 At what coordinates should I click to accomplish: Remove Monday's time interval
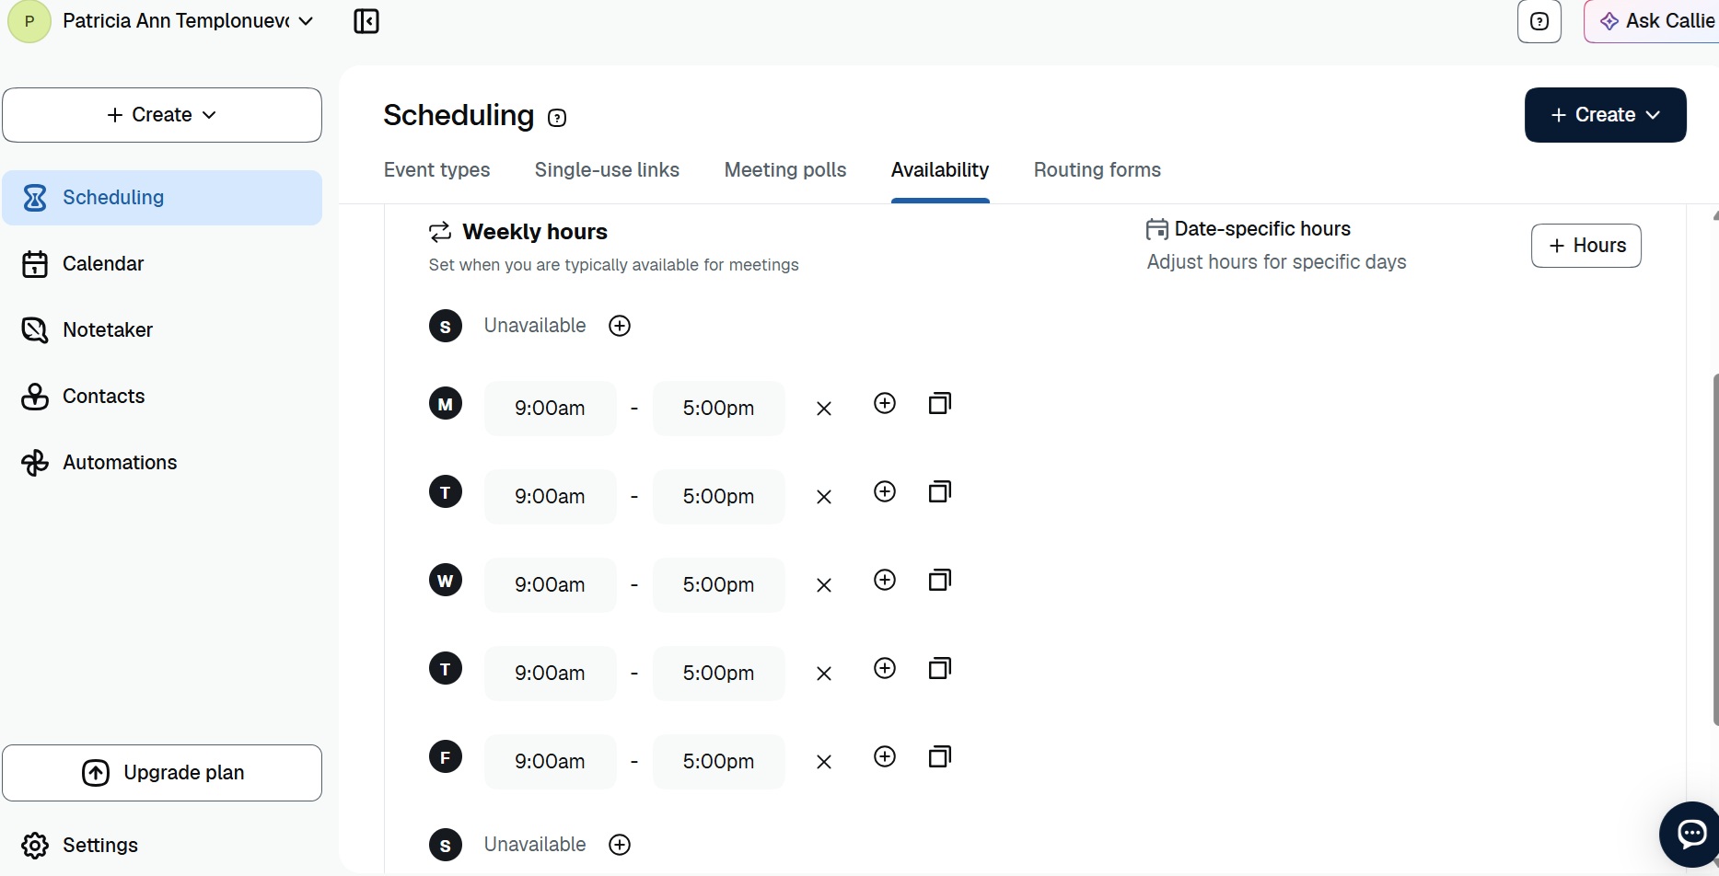coord(824,409)
